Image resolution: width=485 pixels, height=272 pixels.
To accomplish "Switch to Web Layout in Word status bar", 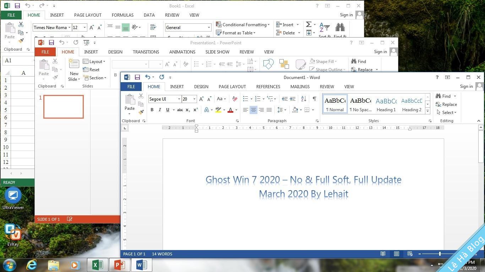I will coord(410,254).
